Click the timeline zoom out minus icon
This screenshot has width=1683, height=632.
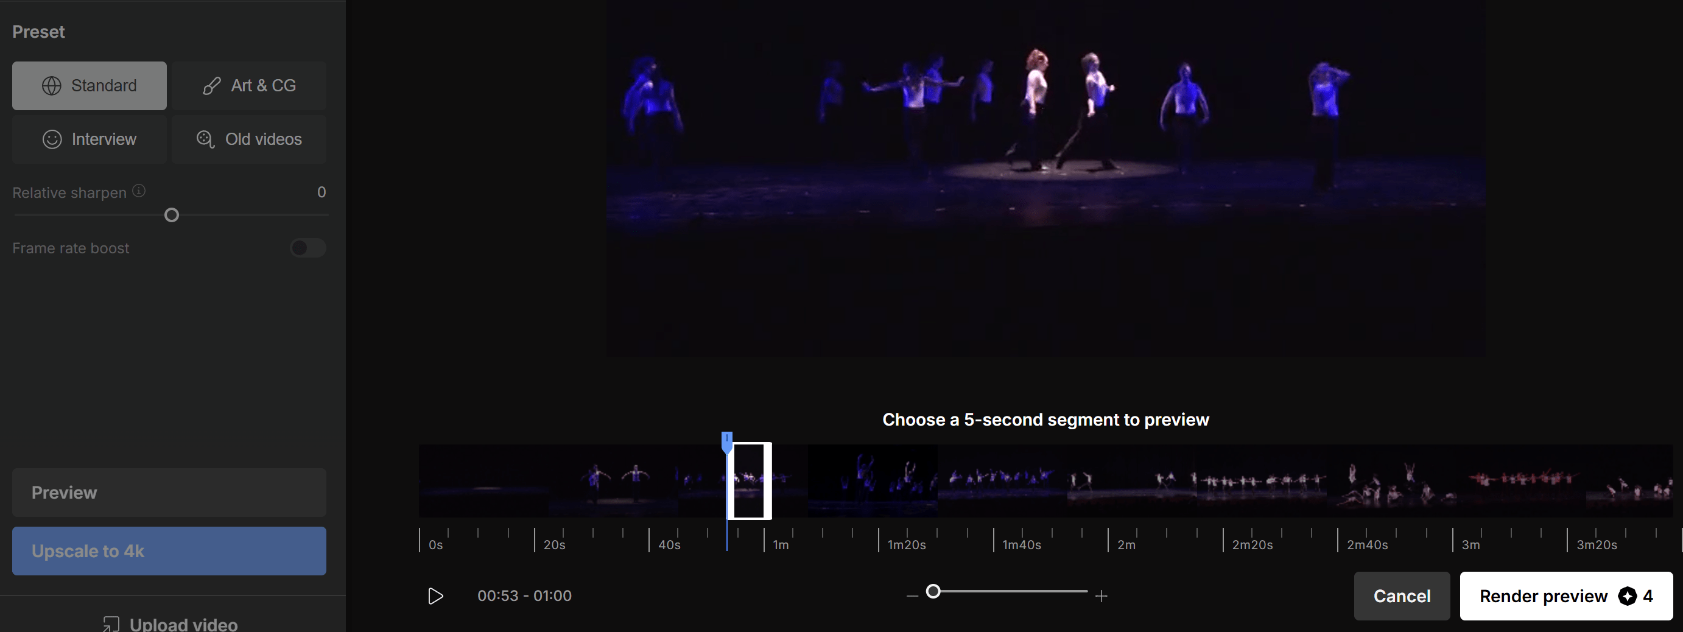tap(912, 596)
